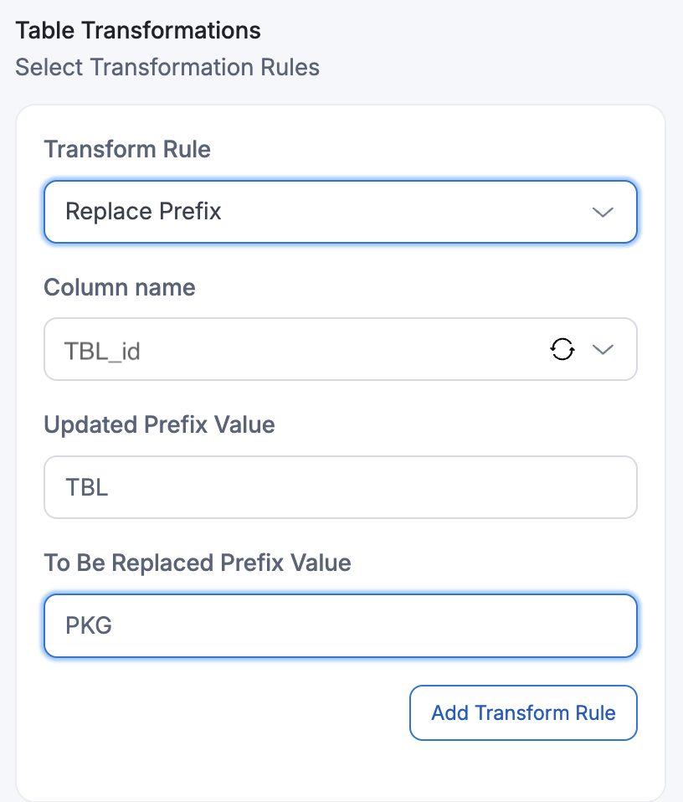Expand the Column name chevron arrow
The width and height of the screenshot is (683, 802).
point(603,349)
